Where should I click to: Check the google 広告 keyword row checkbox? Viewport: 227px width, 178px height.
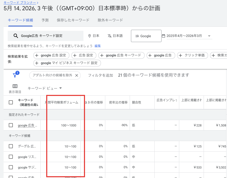coord(11,125)
